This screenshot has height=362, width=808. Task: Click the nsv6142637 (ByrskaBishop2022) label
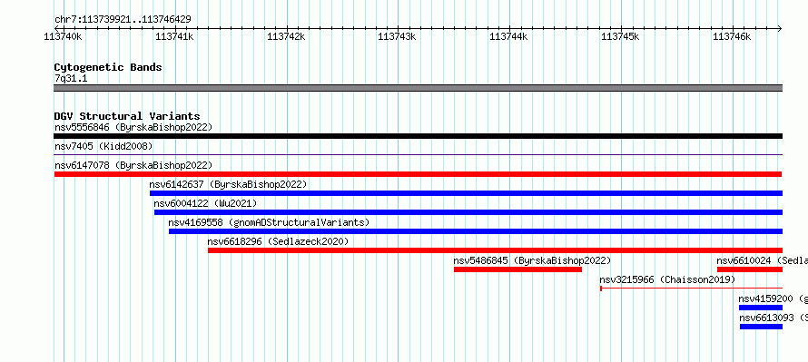[228, 184]
